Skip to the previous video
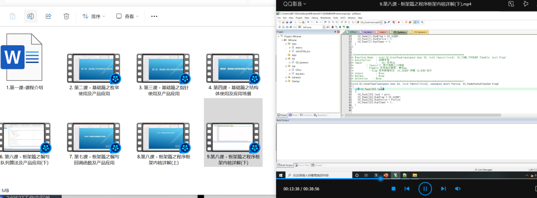This screenshot has width=537, height=198. click(x=407, y=189)
